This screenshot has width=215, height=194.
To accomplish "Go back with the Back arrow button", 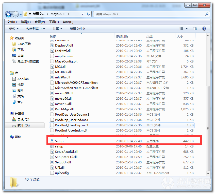I will [x=8, y=14].
